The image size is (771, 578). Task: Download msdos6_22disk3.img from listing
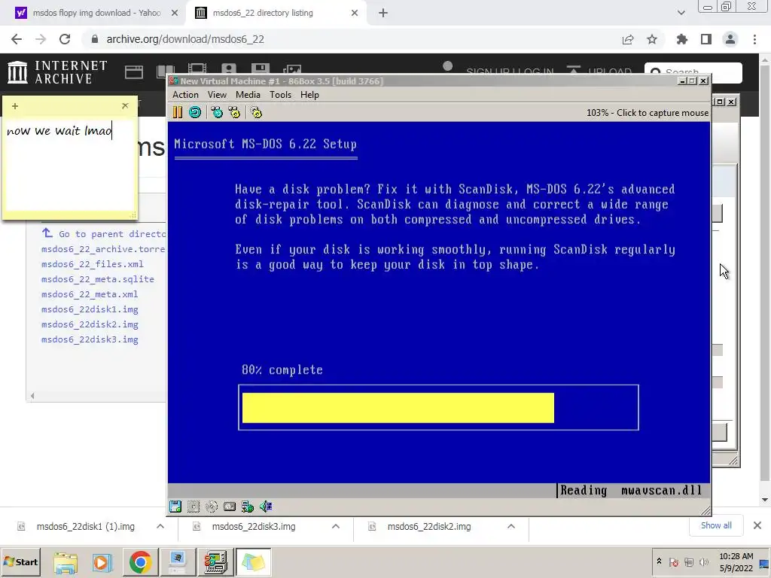coord(90,339)
